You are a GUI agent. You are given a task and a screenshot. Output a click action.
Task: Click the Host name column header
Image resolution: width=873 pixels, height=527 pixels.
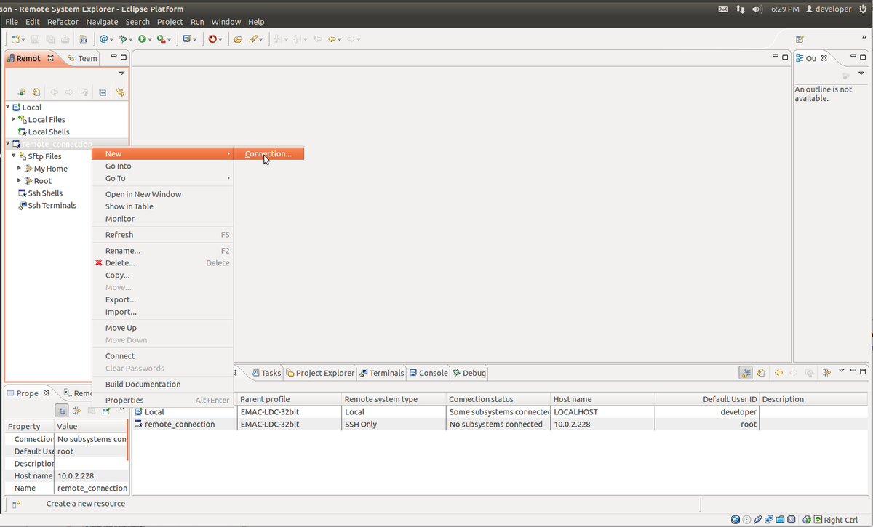(573, 399)
